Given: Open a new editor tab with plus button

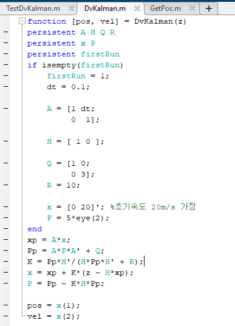Looking at the screenshot, I should [209, 8].
